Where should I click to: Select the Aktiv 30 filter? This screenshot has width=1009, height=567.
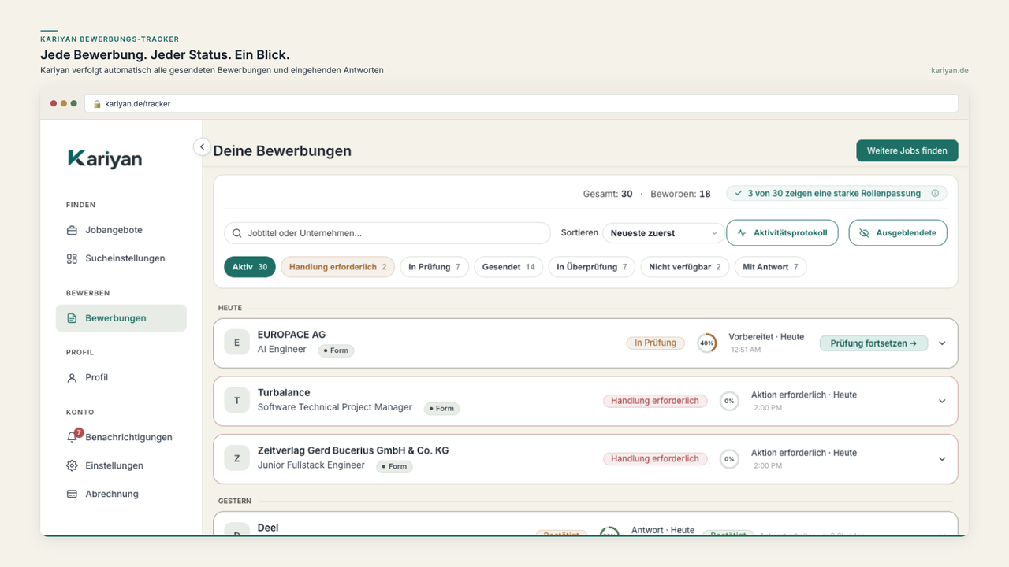(x=250, y=267)
